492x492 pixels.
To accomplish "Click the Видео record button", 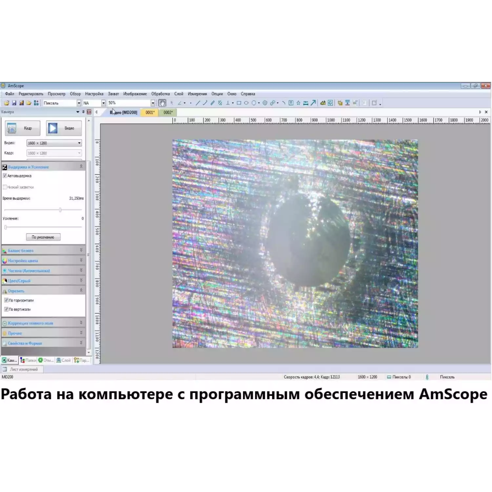I will pos(64,128).
